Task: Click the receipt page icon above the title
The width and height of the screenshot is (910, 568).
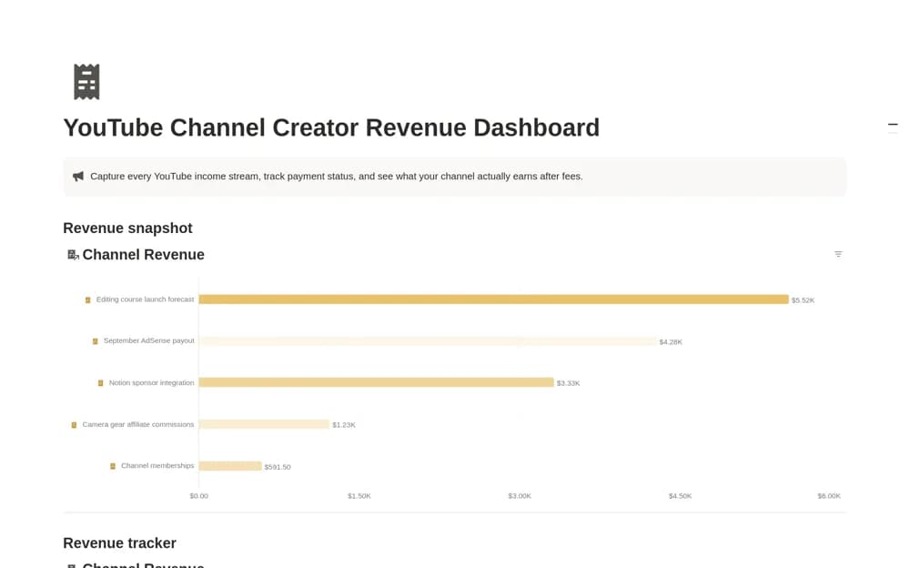Action: click(86, 82)
